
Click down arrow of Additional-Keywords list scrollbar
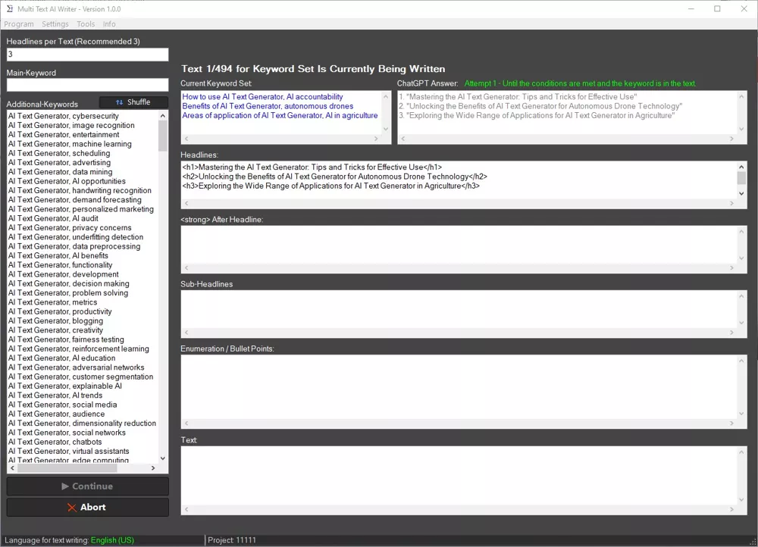point(163,458)
